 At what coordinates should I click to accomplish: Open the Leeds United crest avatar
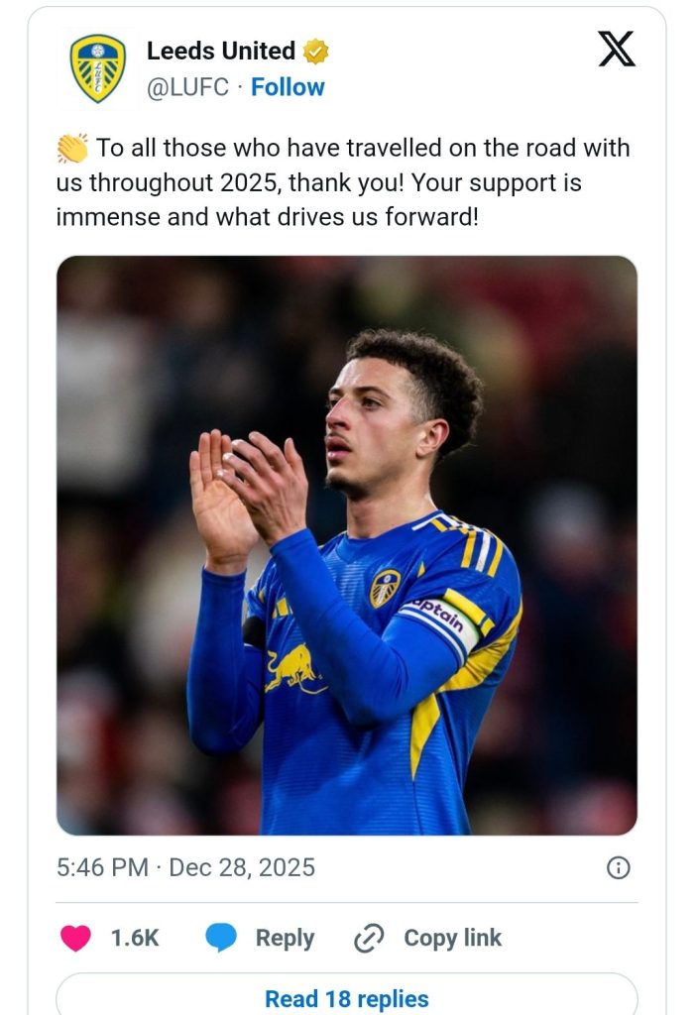(98, 68)
